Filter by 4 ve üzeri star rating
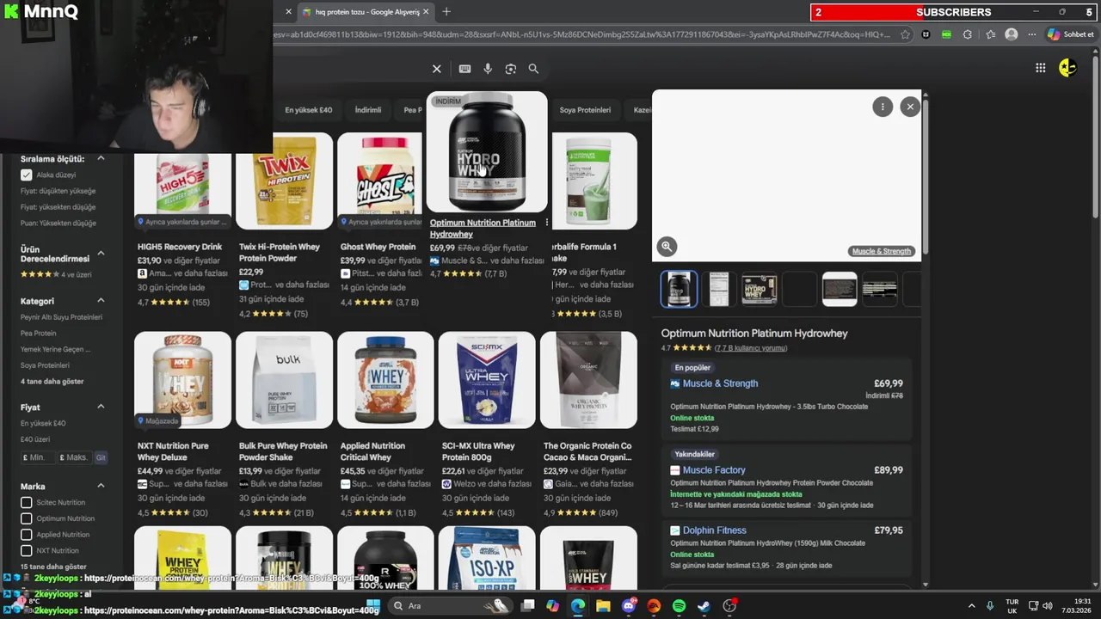1101x619 pixels. click(x=56, y=274)
